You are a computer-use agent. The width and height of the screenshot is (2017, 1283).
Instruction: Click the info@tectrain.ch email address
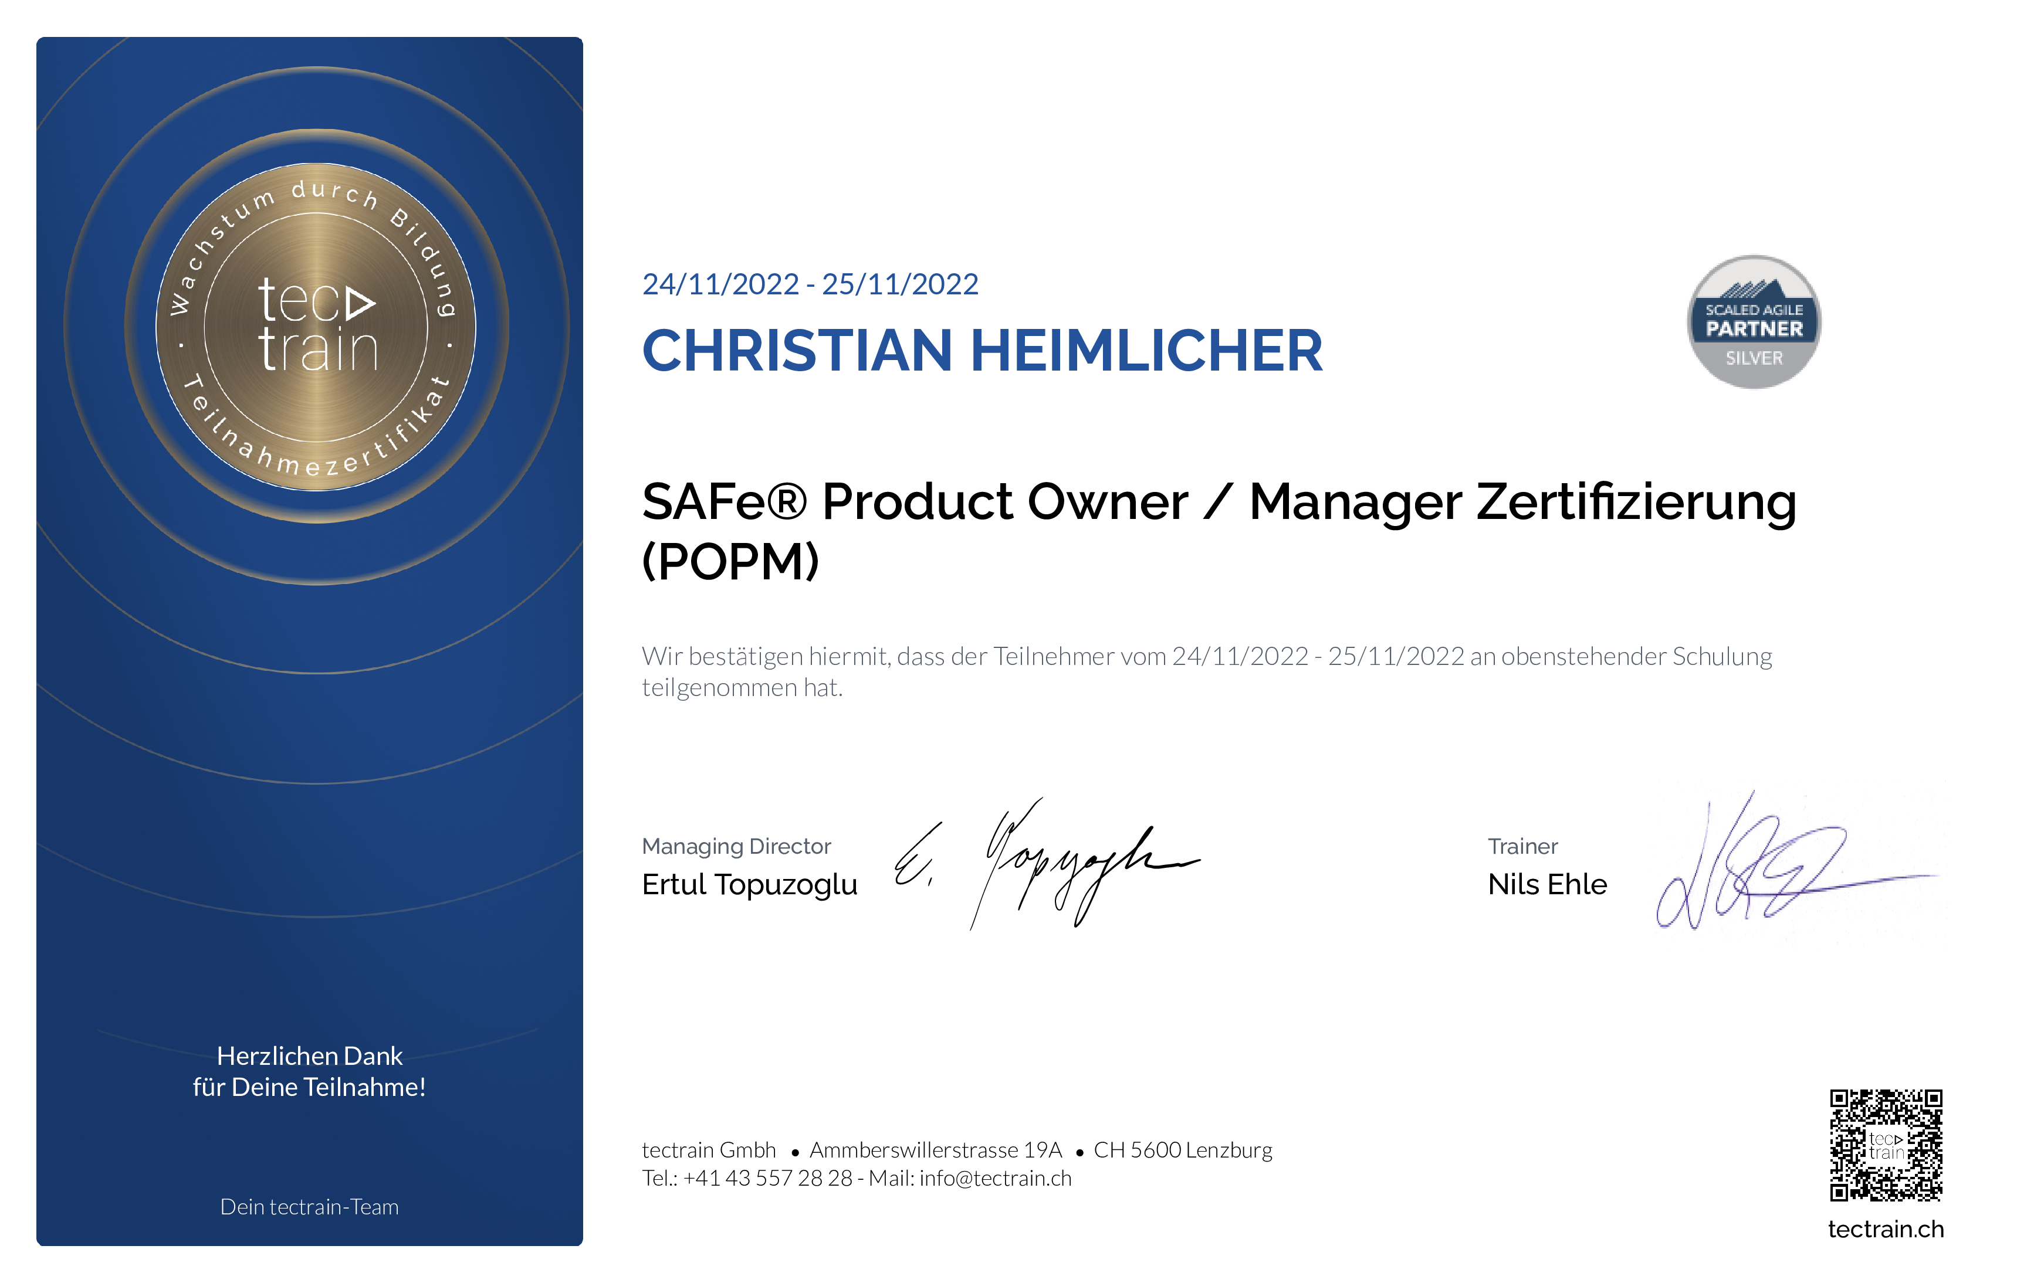[995, 1178]
